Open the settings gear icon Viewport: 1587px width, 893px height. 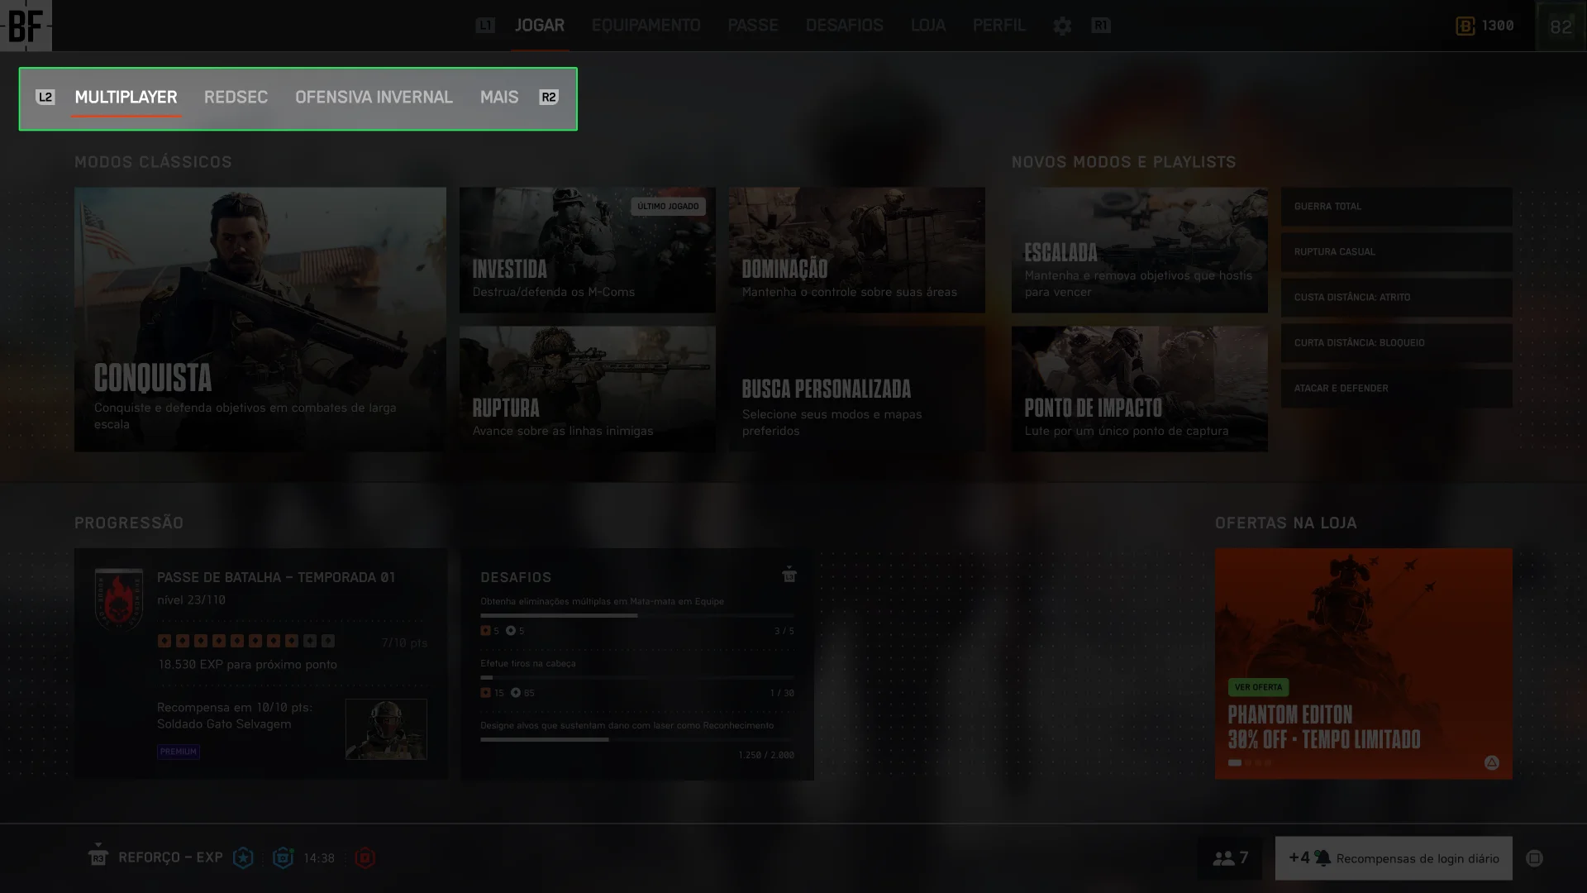pos(1062,26)
